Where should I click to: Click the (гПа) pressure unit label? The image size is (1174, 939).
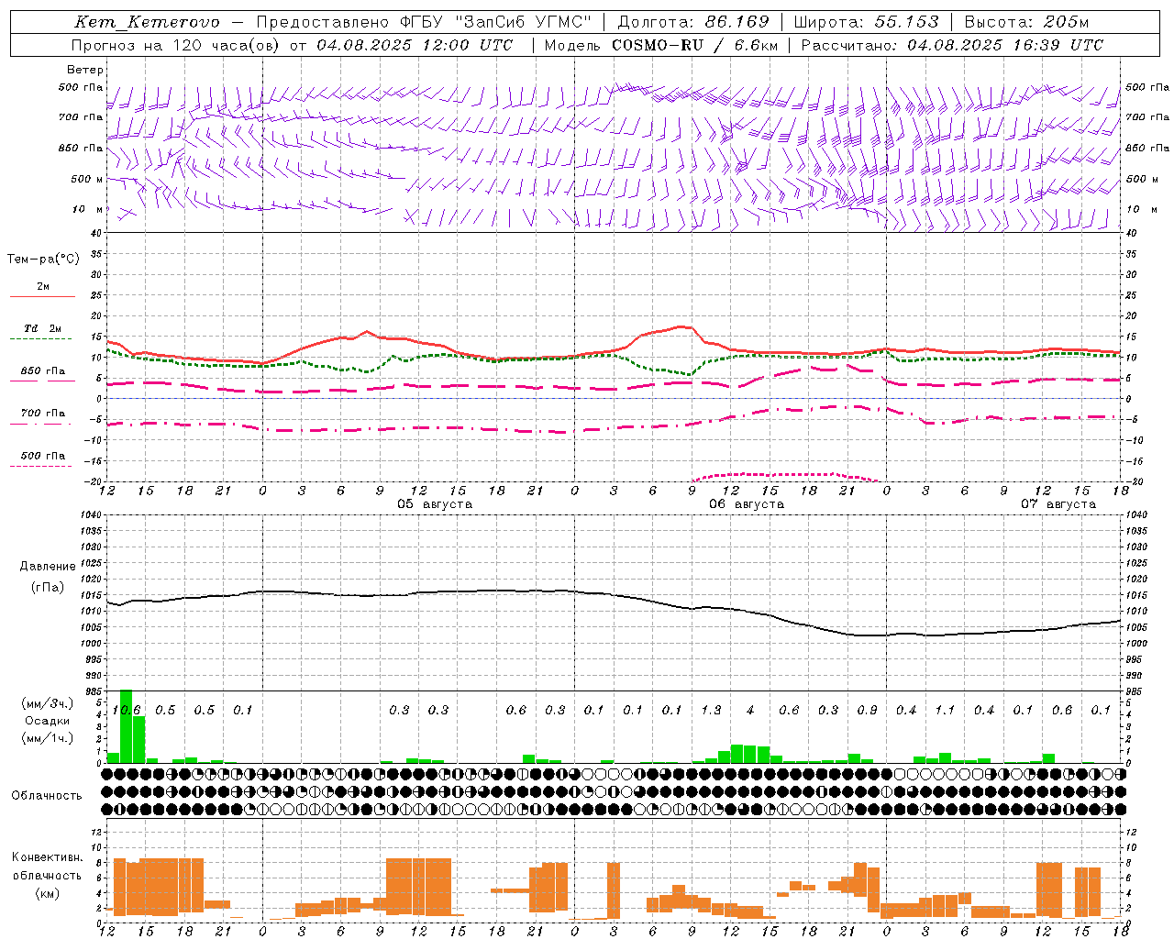click(x=49, y=587)
